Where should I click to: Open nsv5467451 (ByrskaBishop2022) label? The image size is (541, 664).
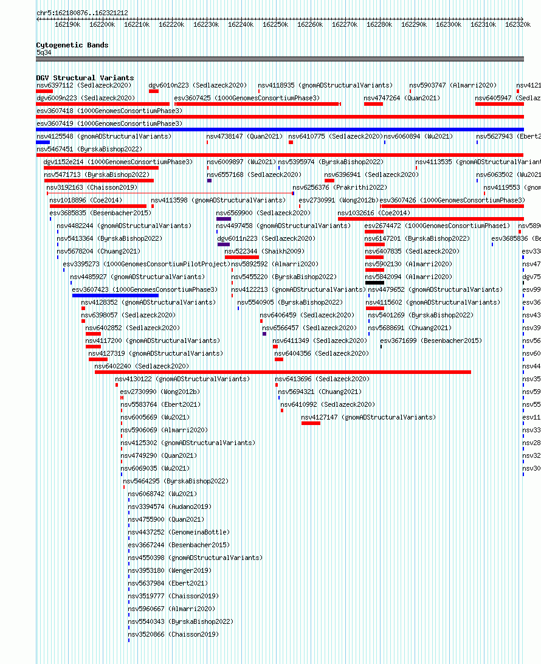(x=89, y=149)
